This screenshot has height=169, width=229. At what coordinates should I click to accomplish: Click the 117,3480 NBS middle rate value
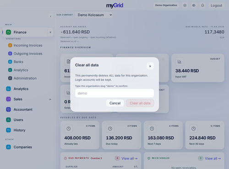point(214,32)
